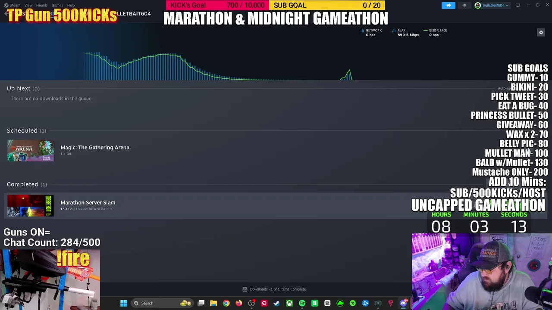Screen dimensions: 552x310
Task: Open the Steam menu
Action: tap(12, 5)
